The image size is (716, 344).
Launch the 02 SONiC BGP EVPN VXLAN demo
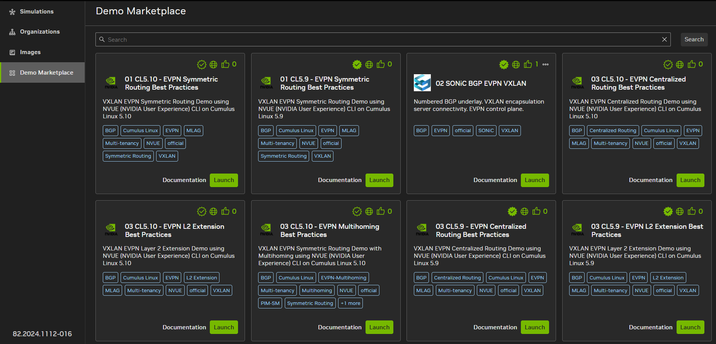coord(534,180)
